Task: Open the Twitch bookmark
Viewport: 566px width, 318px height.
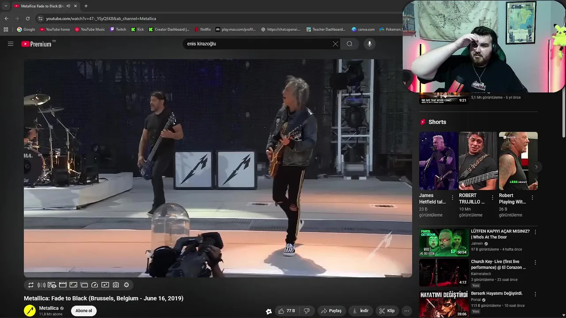Action: 118,30
